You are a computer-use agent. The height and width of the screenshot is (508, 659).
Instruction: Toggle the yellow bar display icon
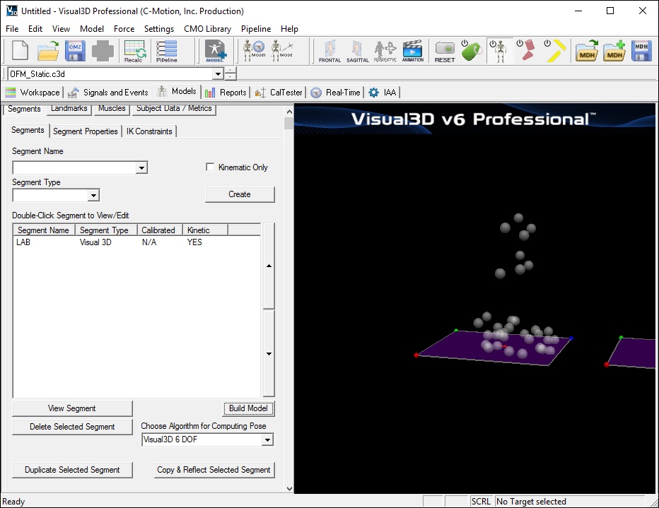point(555,51)
